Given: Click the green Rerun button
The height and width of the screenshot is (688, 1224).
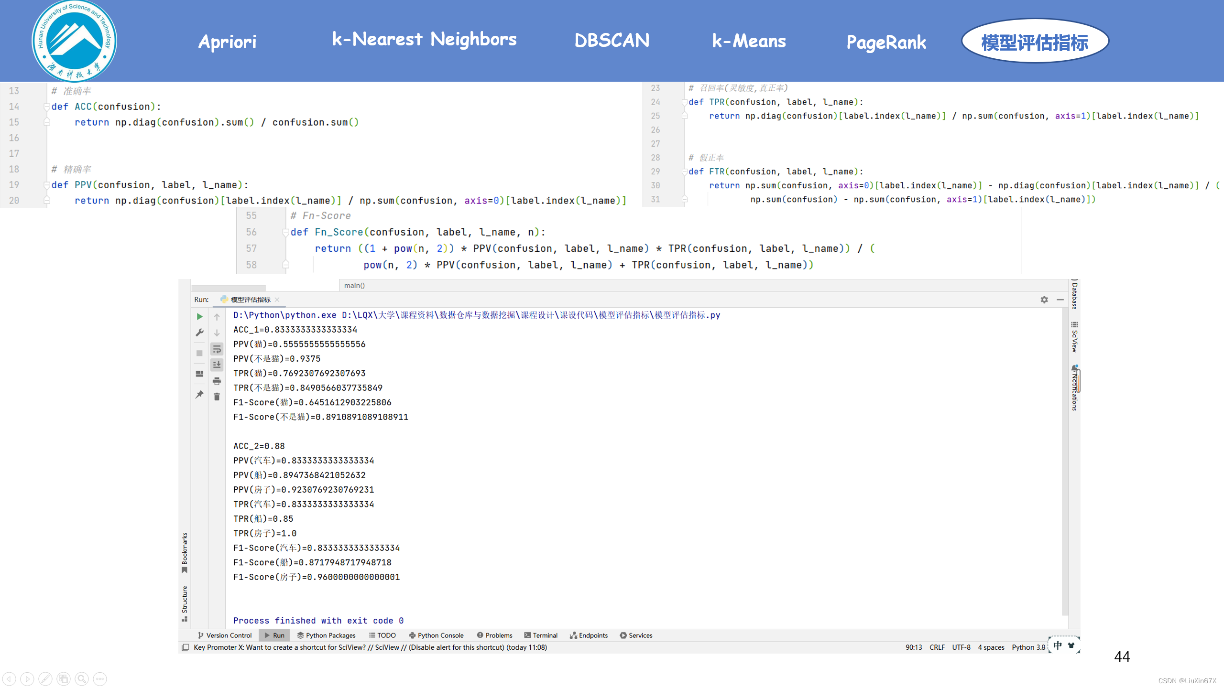Looking at the screenshot, I should coord(199,316).
